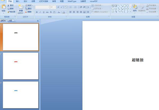Image resolution: width=159 pixels, height=110 pixels.
Task: Switch to the Insert (插入) ribbon tab
Action: pos(18,1)
